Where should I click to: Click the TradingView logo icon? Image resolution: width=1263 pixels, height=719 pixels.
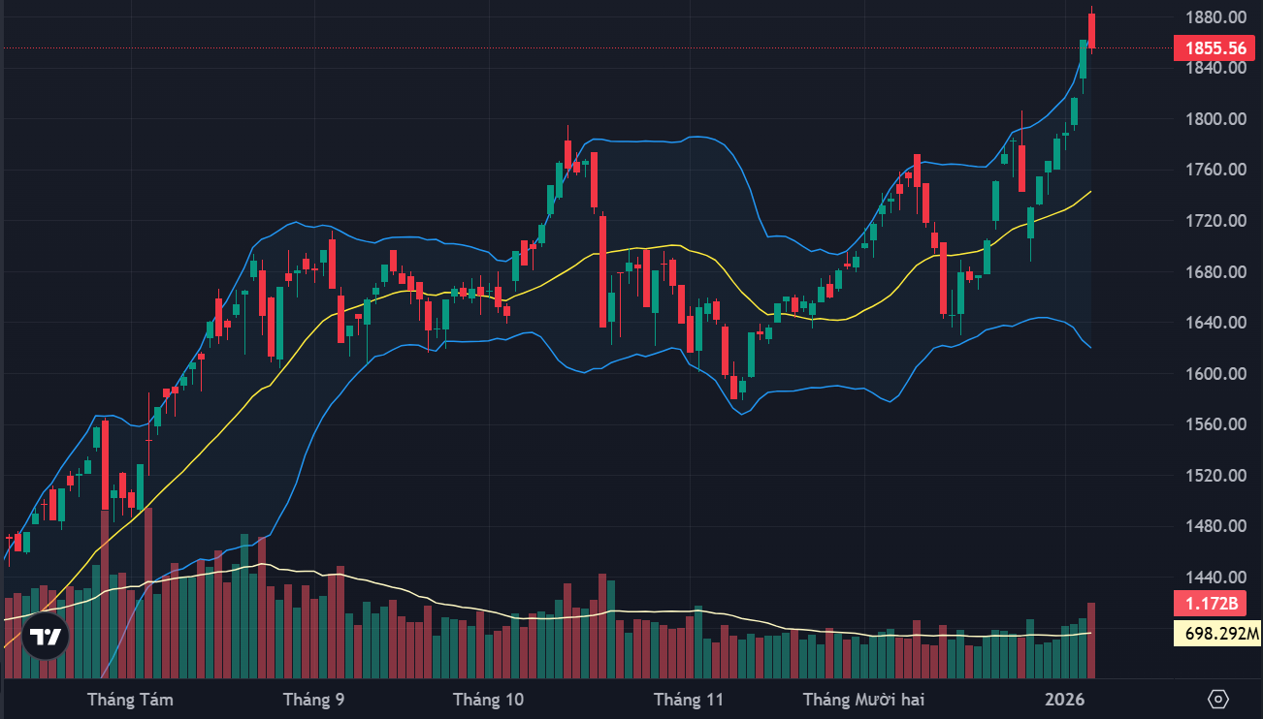[x=46, y=637]
